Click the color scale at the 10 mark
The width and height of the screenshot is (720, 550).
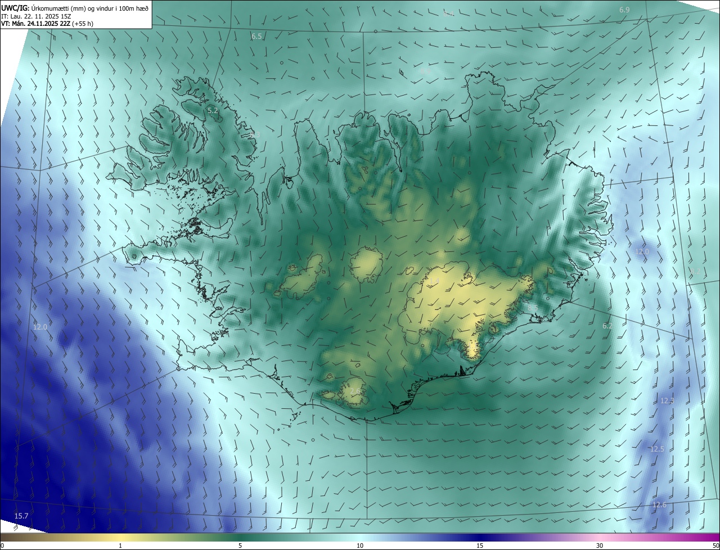(x=360, y=546)
